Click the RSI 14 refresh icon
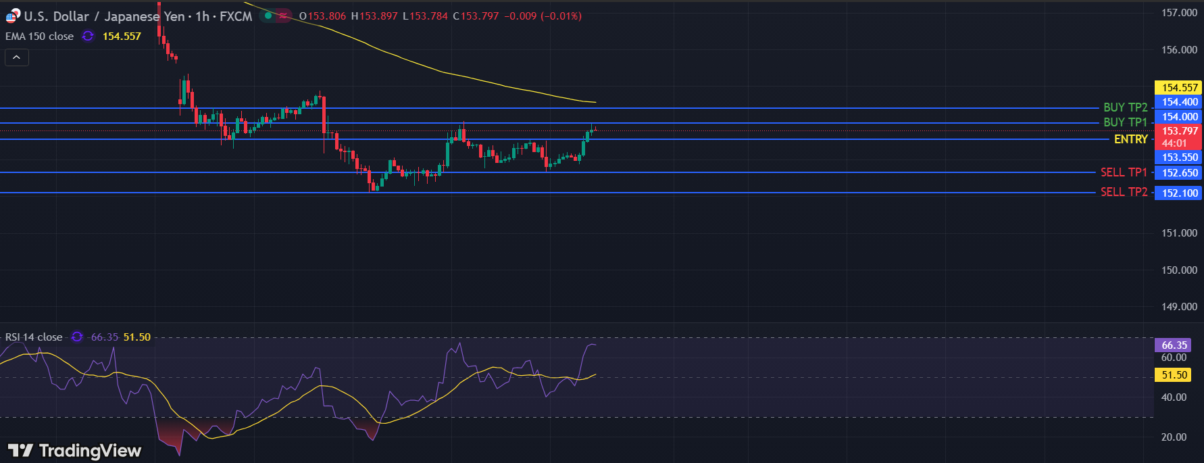1204x463 pixels. tap(77, 337)
